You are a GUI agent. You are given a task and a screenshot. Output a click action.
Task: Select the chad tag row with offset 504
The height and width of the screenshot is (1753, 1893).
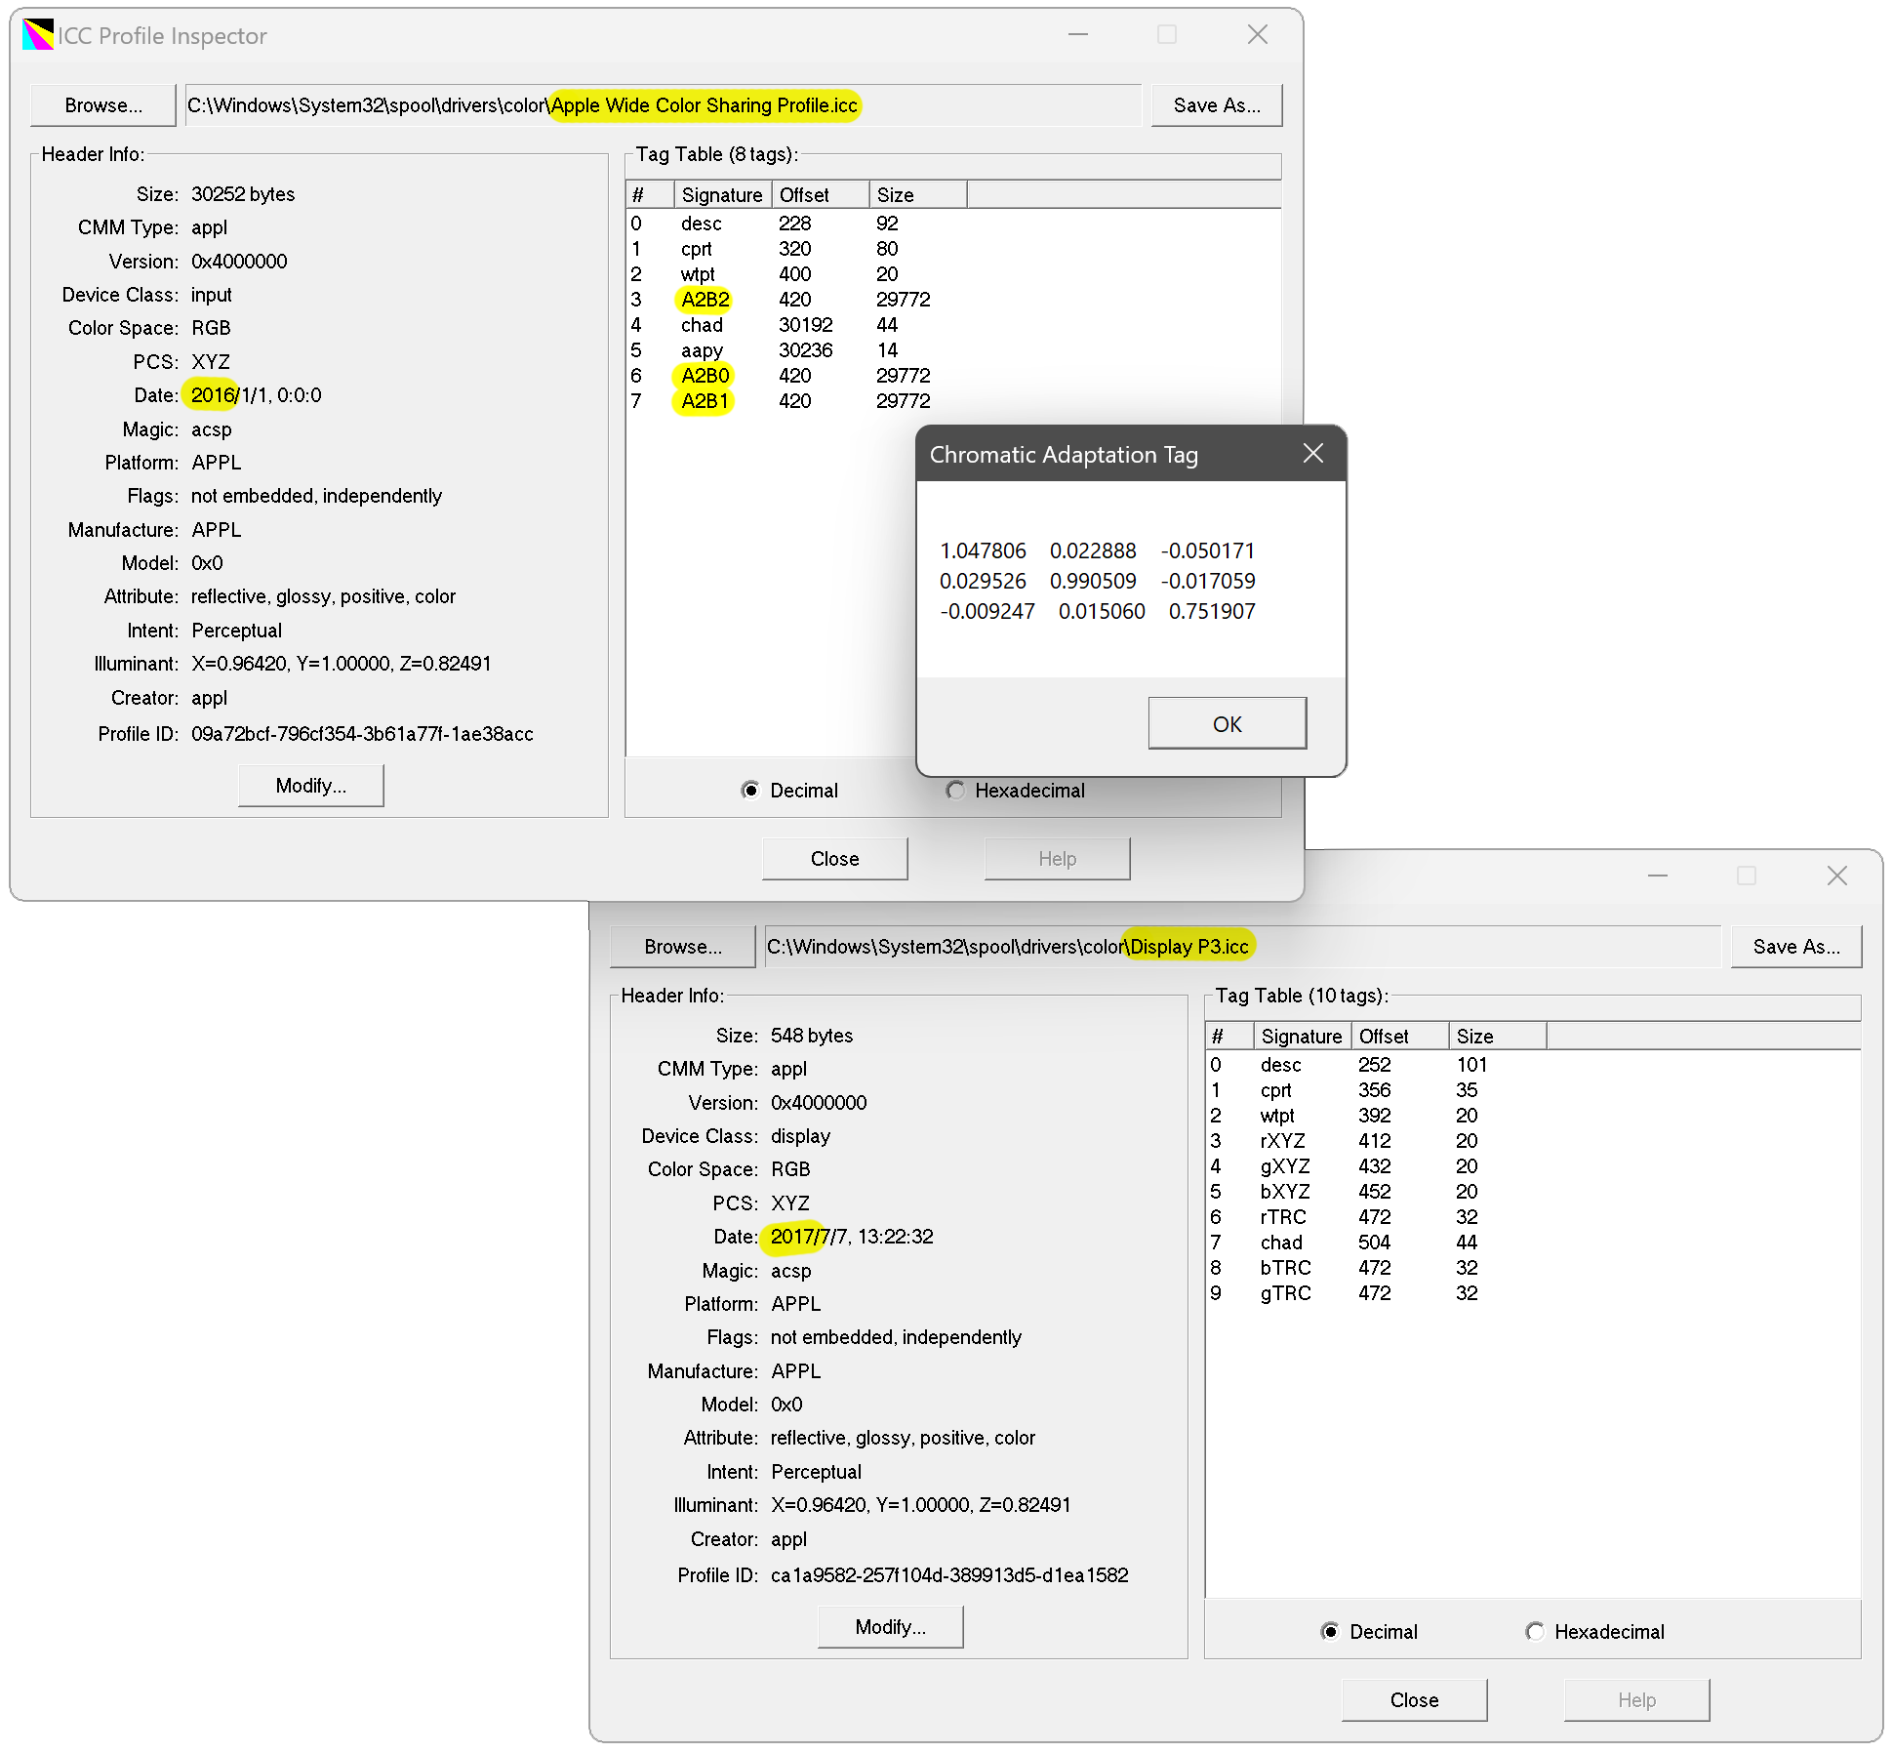pos(1533,1243)
